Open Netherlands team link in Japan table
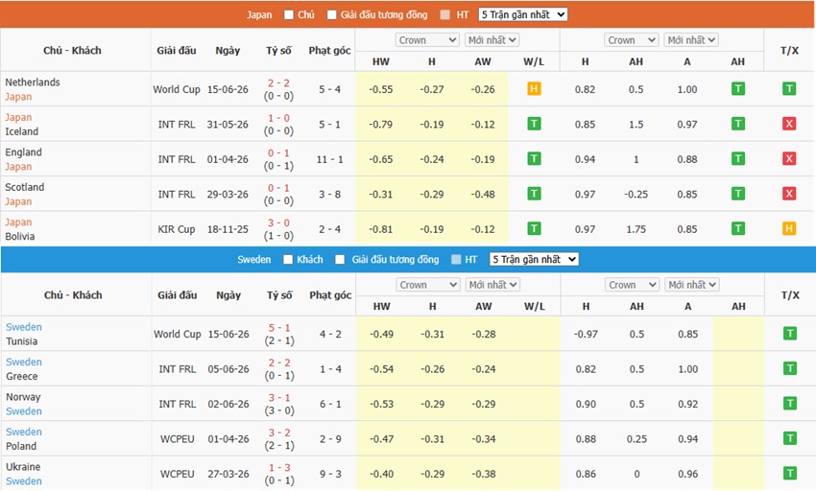Viewport: 816px width, 491px height. [x=33, y=82]
